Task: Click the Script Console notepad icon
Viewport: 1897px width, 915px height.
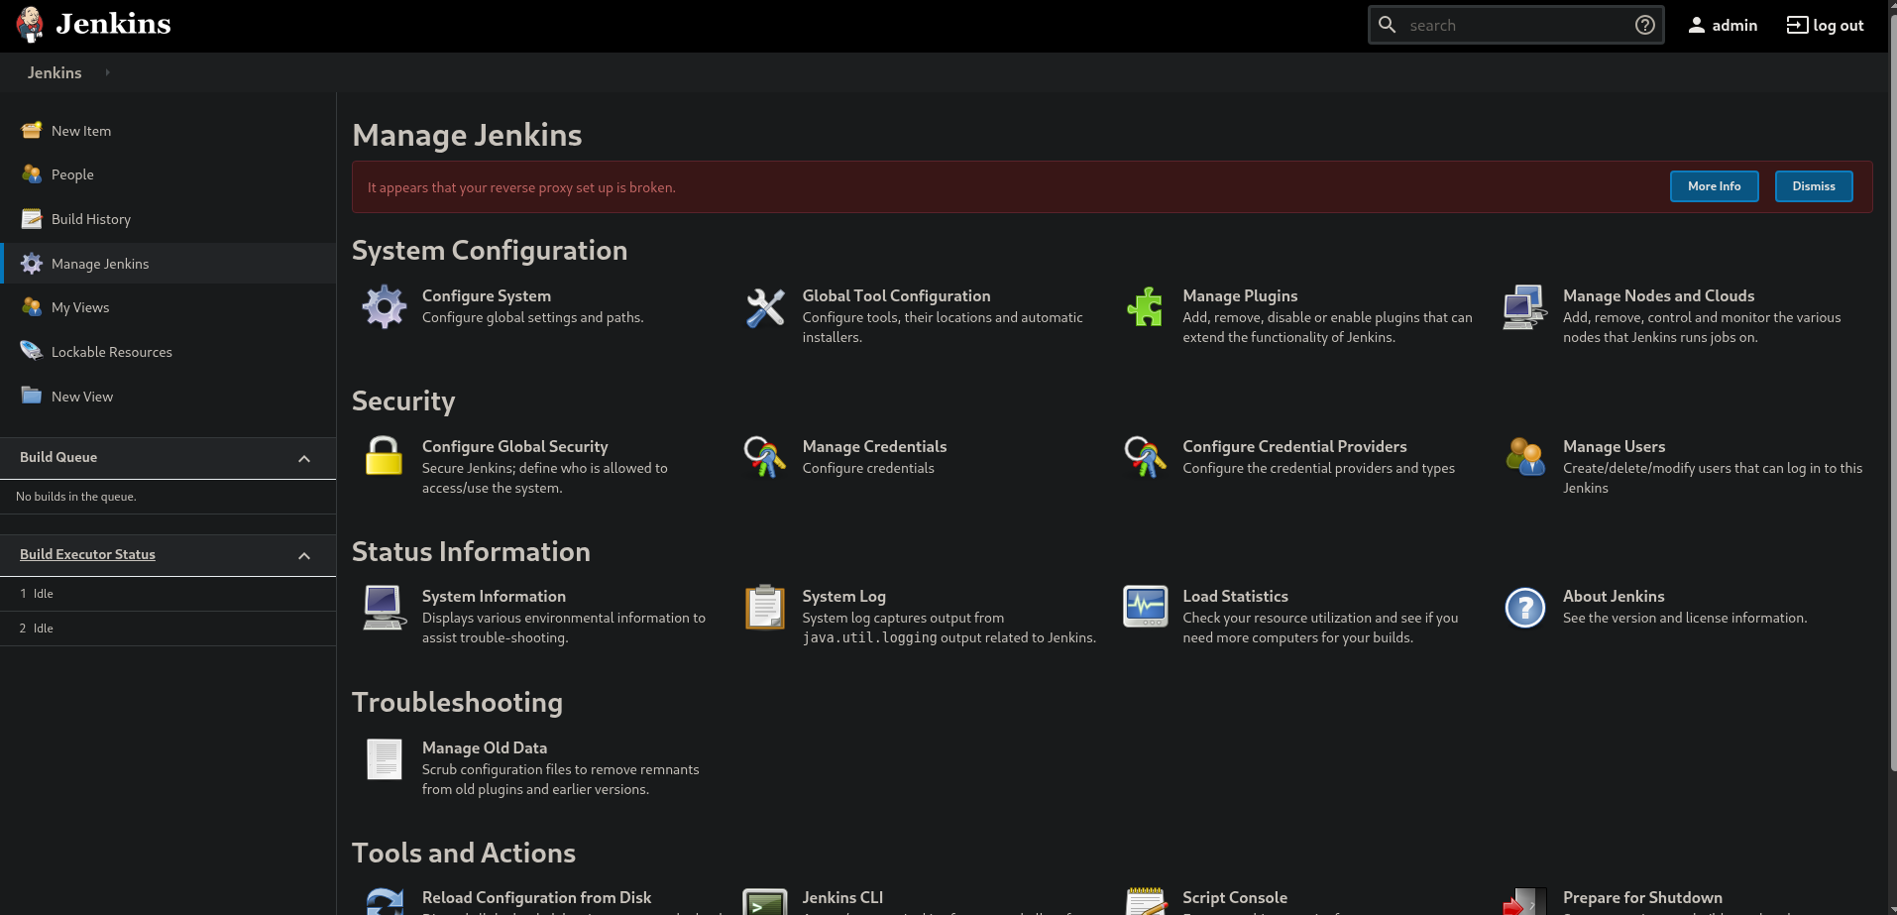Action: (1145, 902)
